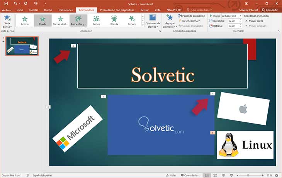Apply the Zoom animation effect
The width and height of the screenshot is (282, 178).
[x=96, y=20]
